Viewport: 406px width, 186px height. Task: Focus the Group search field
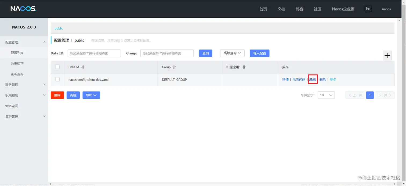coord(167,53)
